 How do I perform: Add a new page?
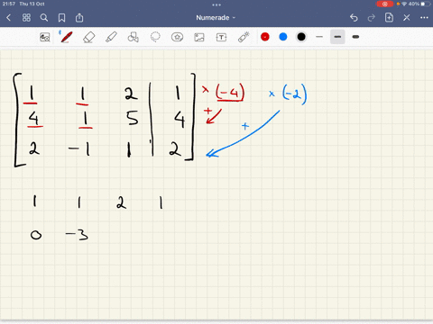pyautogui.click(x=389, y=18)
